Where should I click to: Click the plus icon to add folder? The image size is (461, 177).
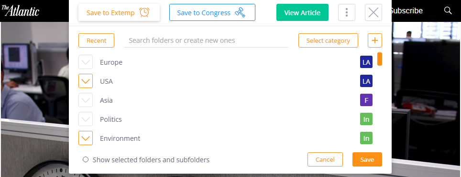click(375, 40)
